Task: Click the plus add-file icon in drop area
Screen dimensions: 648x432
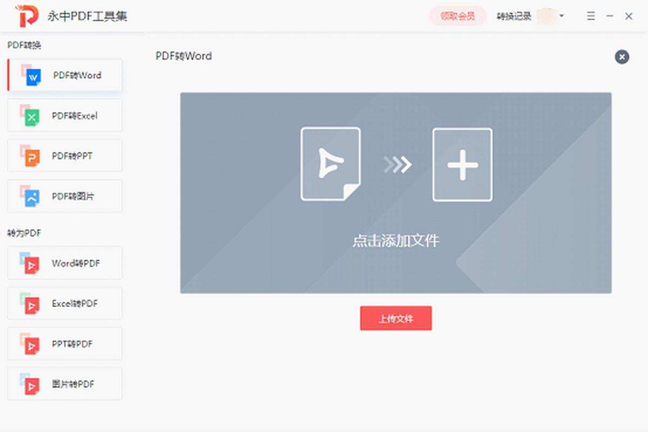Action: tap(462, 164)
